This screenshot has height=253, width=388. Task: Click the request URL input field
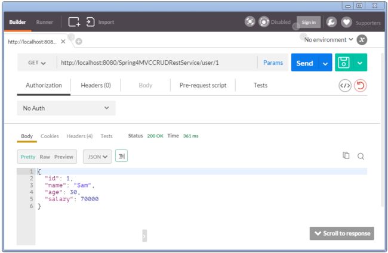tap(158, 63)
